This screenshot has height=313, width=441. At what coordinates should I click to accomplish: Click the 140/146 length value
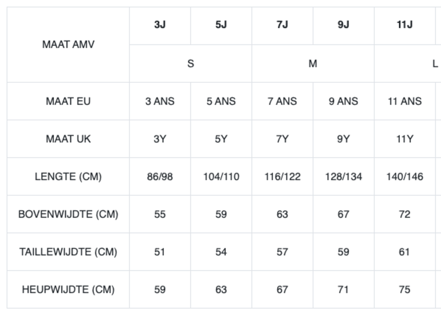(x=404, y=176)
